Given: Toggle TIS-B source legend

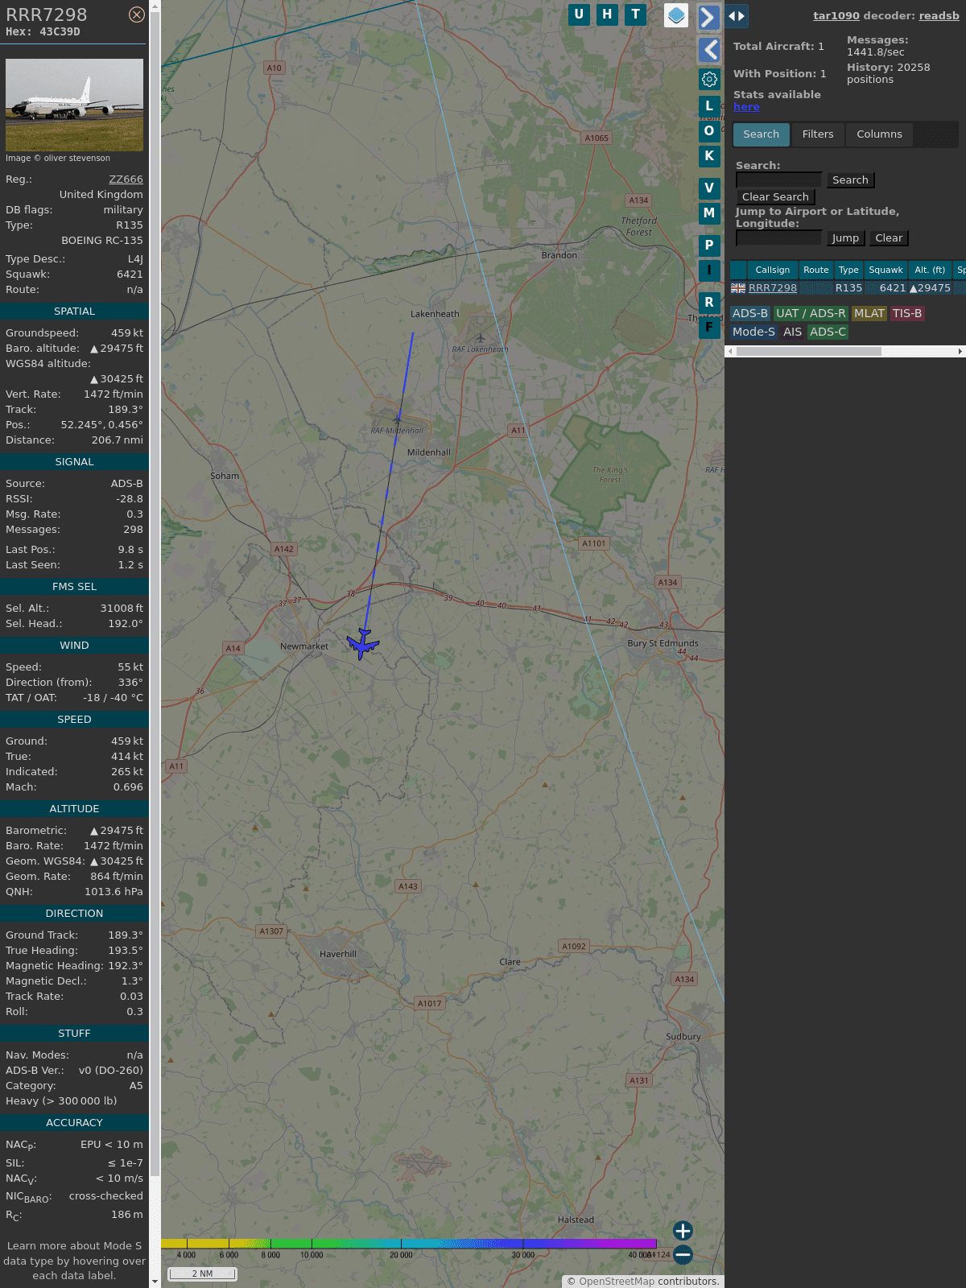Looking at the screenshot, I should tap(907, 313).
